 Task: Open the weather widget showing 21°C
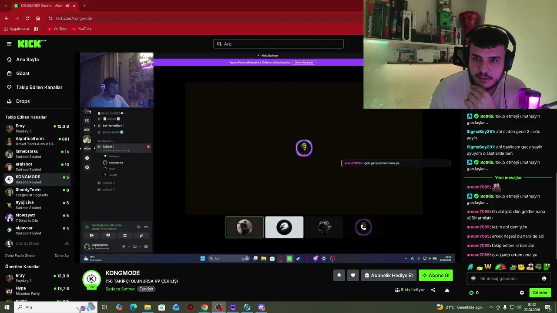[x=459, y=307]
